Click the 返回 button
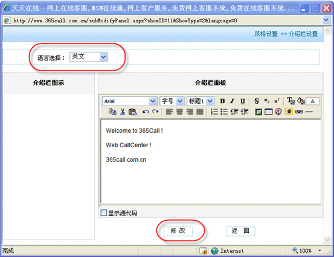Viewport: 334px width, 257px height. tap(240, 231)
